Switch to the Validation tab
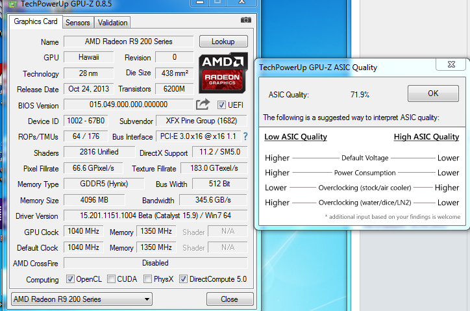470x311 pixels. pyautogui.click(x=112, y=23)
